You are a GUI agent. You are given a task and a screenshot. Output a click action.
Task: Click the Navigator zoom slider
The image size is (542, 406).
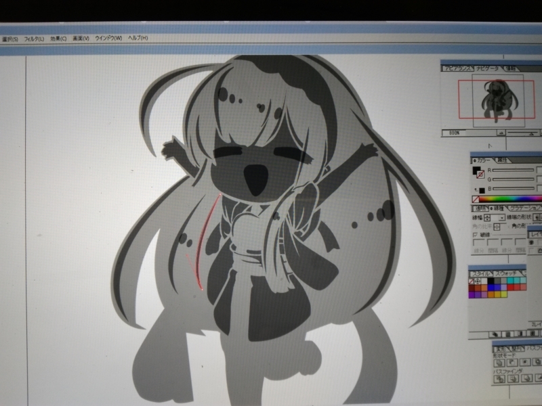(522, 133)
